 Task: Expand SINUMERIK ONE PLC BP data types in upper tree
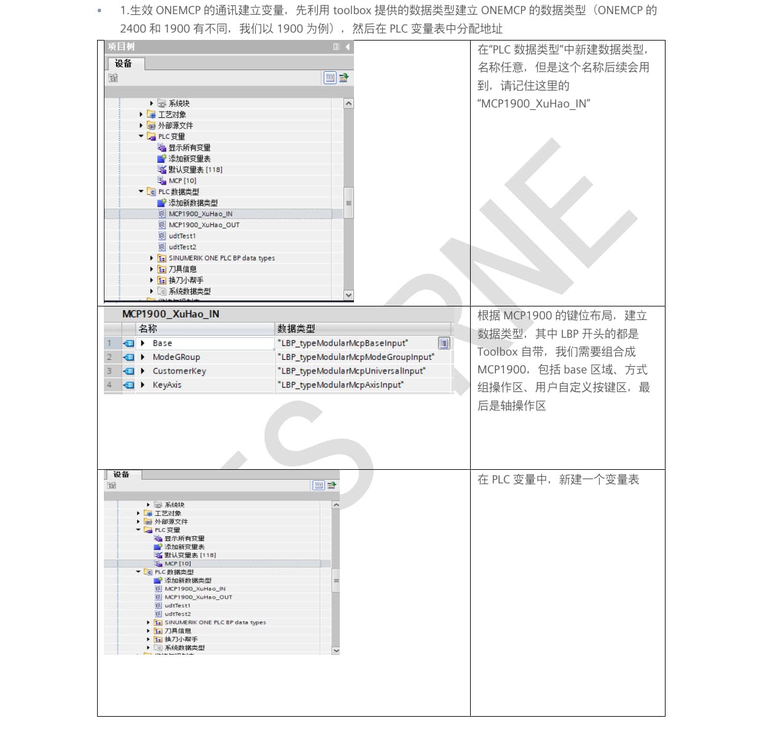(152, 258)
